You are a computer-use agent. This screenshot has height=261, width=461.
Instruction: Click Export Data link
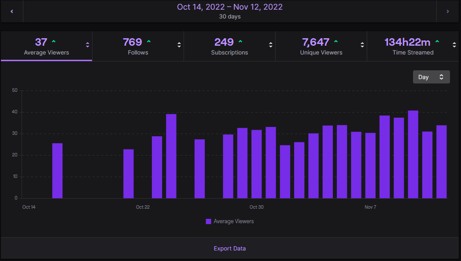[229, 248]
